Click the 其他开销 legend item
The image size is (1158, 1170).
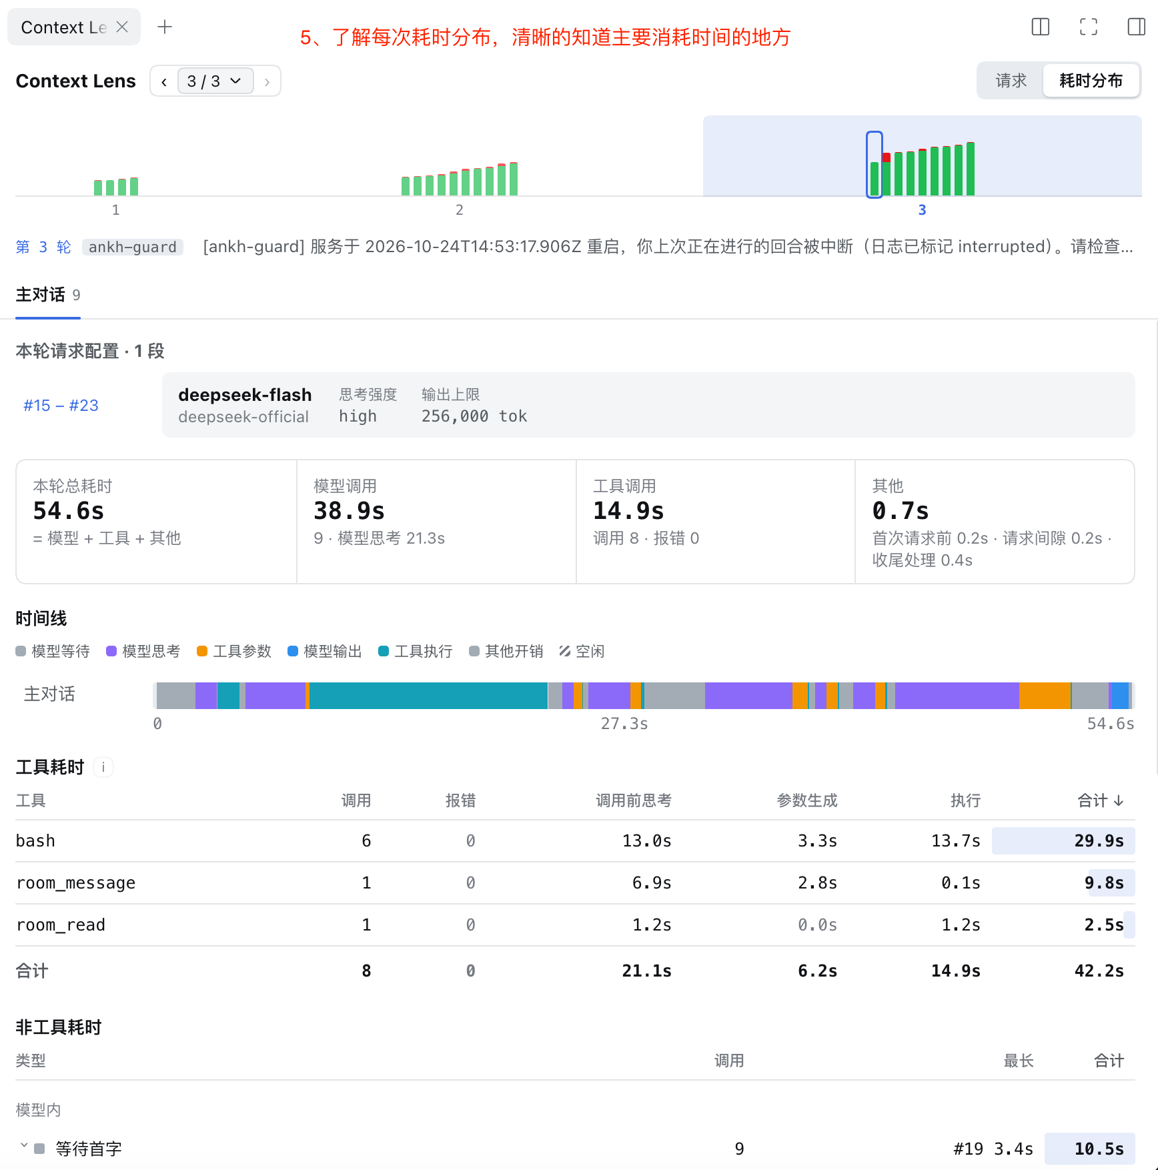pos(506,651)
